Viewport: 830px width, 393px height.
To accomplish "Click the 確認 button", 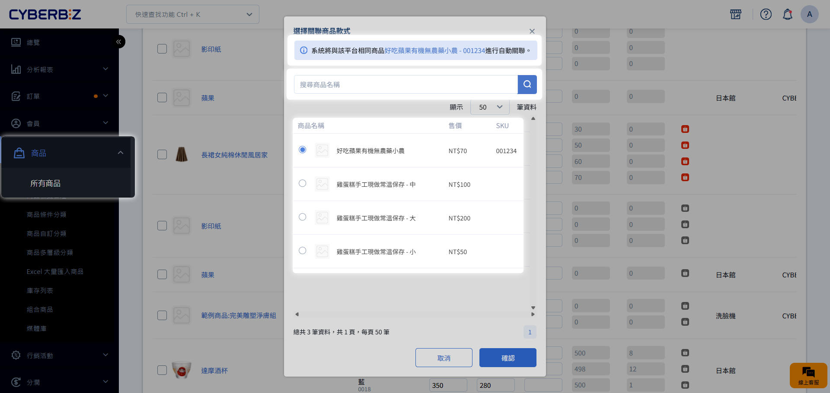I will click(x=508, y=358).
